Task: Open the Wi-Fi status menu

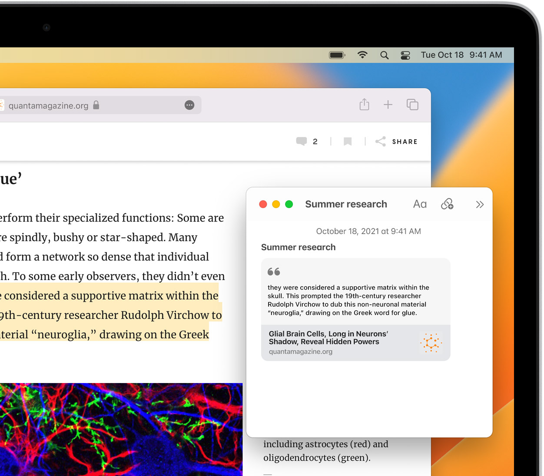Action: click(362, 55)
